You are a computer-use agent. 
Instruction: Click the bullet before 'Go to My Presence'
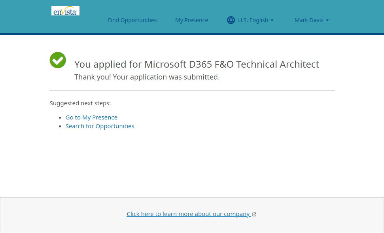[x=60, y=118]
